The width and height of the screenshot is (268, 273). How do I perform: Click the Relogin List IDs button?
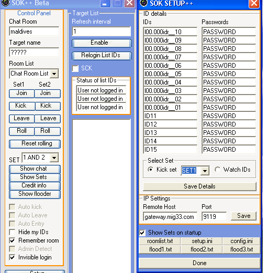[102, 56]
